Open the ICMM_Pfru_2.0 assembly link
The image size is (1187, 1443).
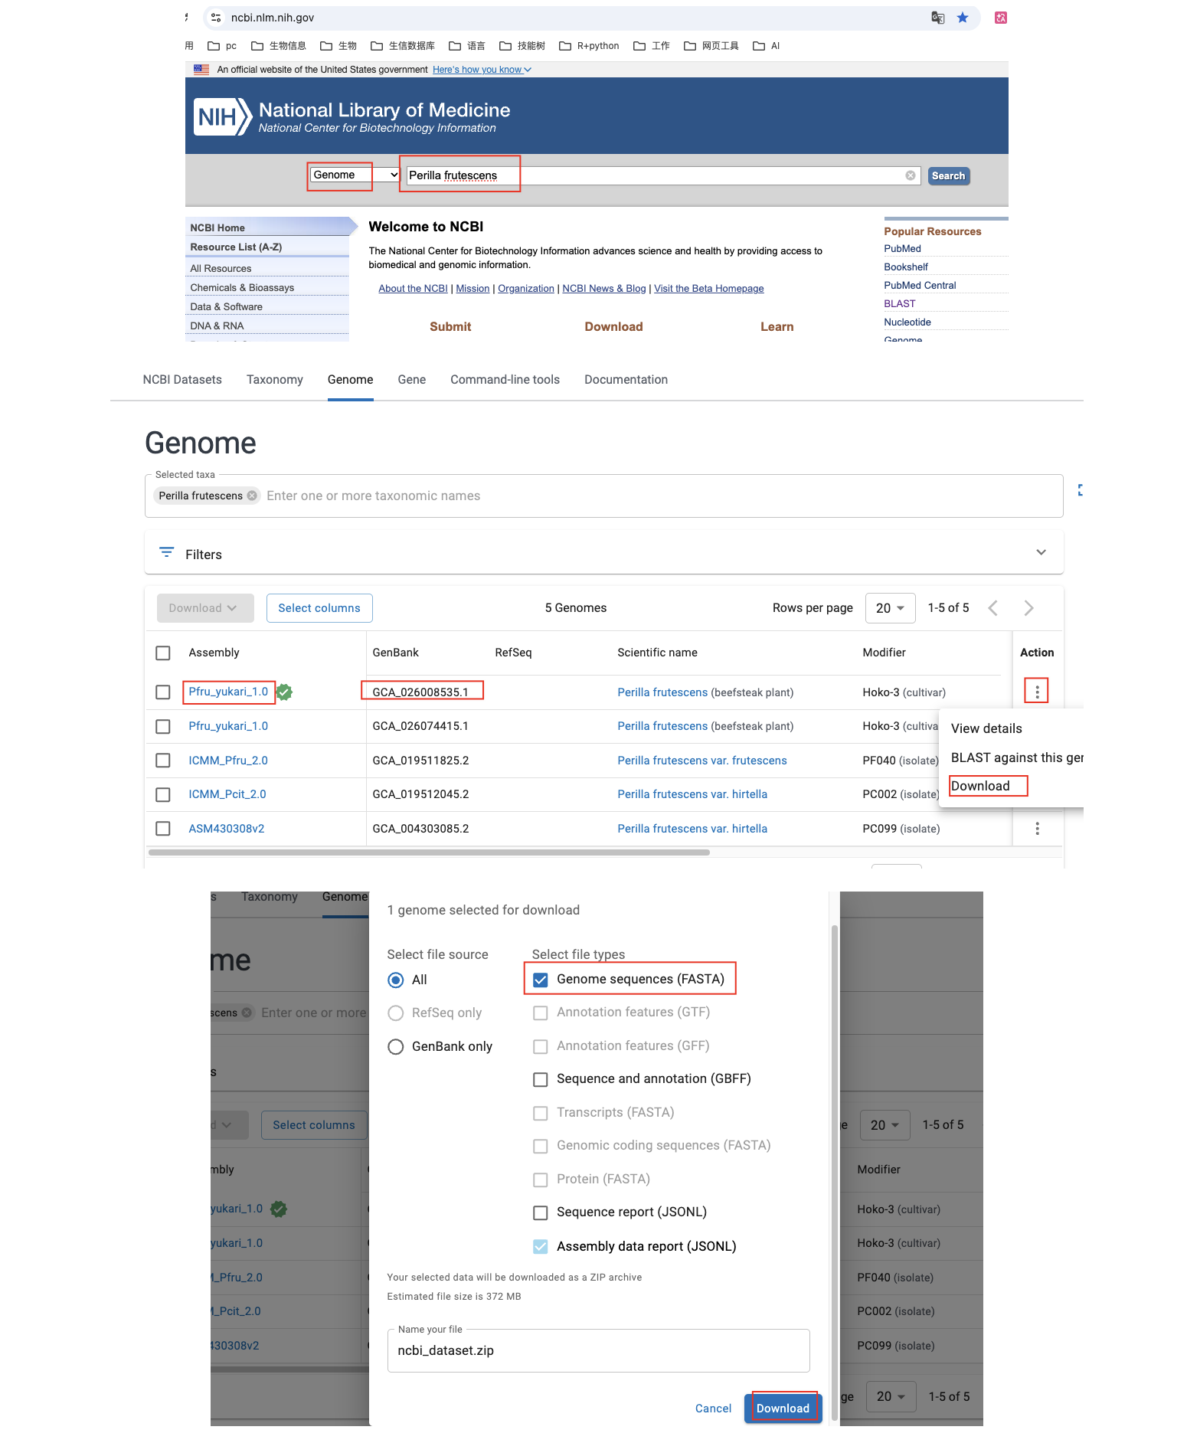[x=228, y=761]
